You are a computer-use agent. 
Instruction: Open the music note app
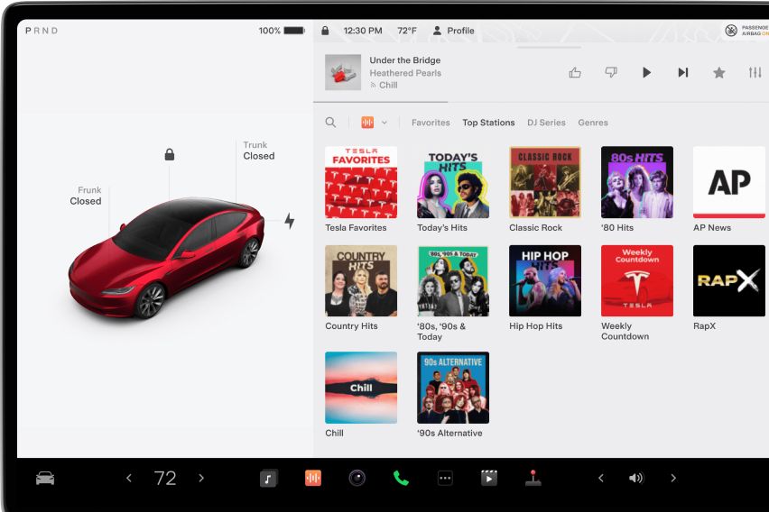(x=268, y=479)
